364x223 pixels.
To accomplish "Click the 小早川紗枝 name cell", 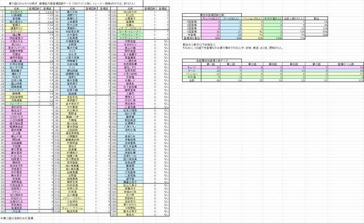I will coord(130,74).
